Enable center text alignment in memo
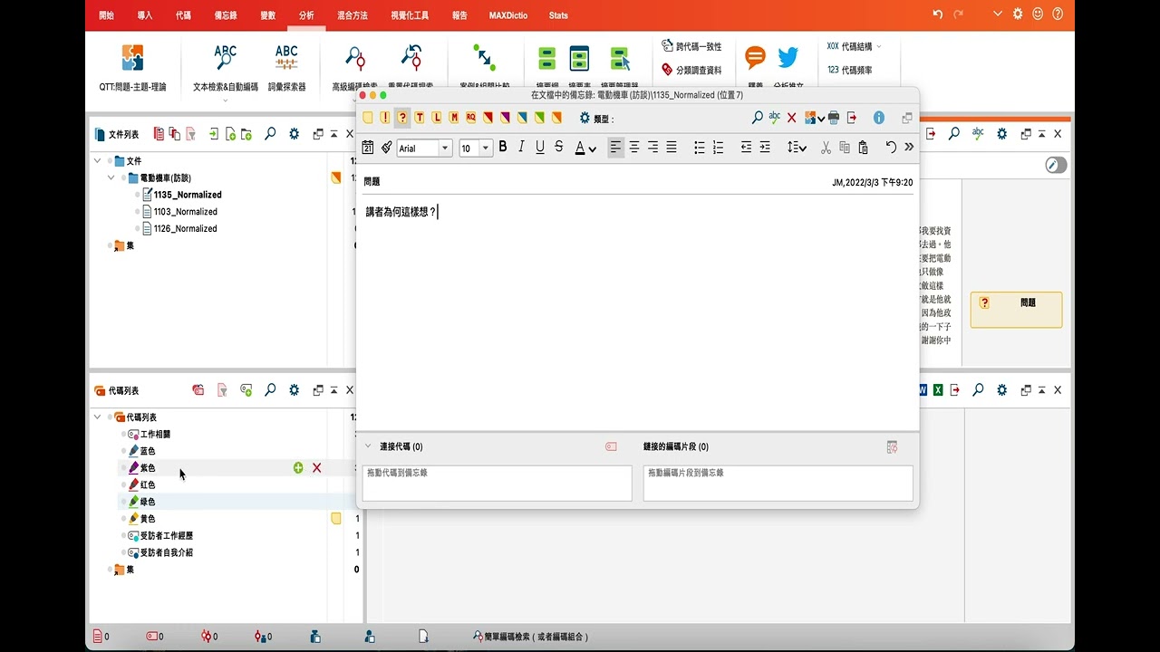 pos(634,148)
